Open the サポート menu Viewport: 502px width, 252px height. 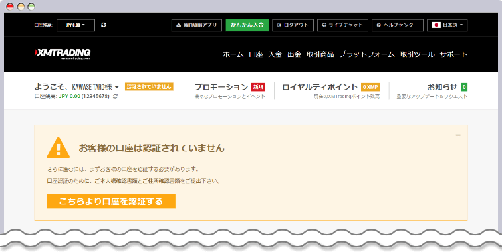click(453, 54)
